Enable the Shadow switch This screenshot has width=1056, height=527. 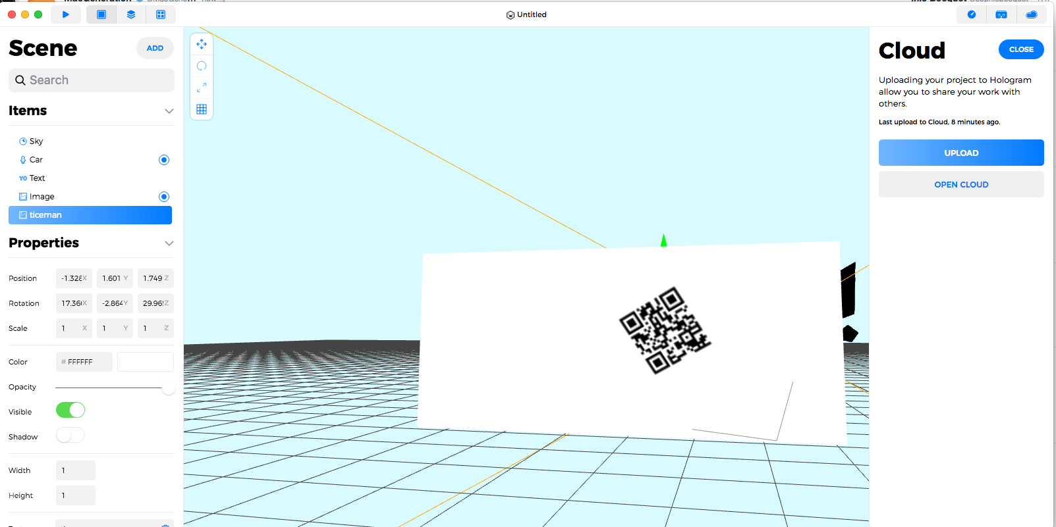(x=70, y=436)
